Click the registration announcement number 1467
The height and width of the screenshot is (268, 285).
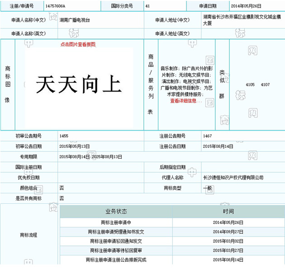207,136
